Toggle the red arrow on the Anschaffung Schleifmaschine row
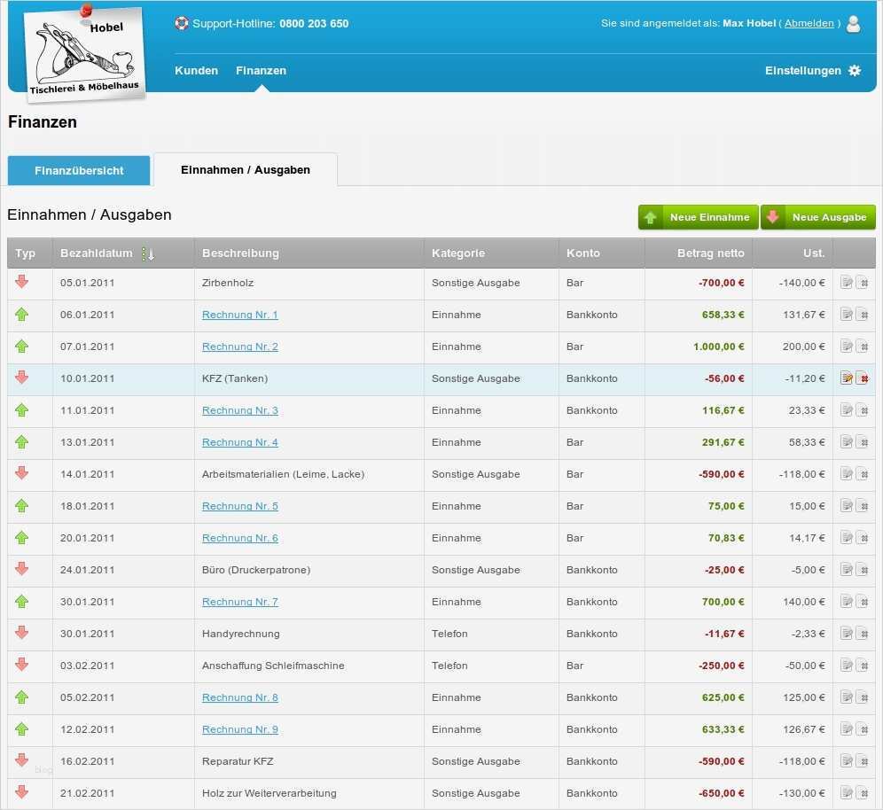Image resolution: width=883 pixels, height=810 pixels. pyautogui.click(x=21, y=666)
